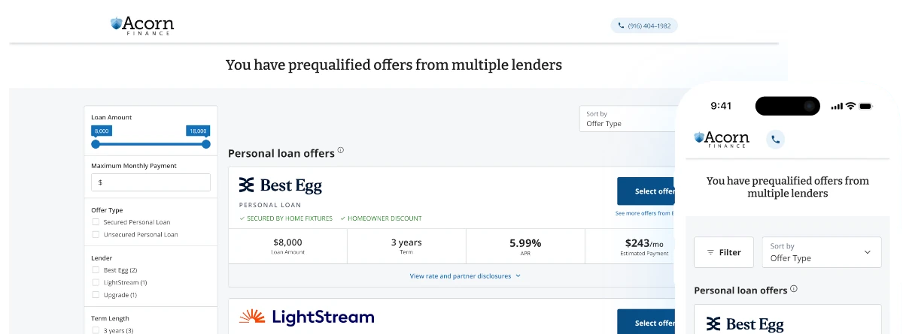Tap the phone call icon in mobile header
This screenshot has height=334, width=903.
tap(775, 139)
